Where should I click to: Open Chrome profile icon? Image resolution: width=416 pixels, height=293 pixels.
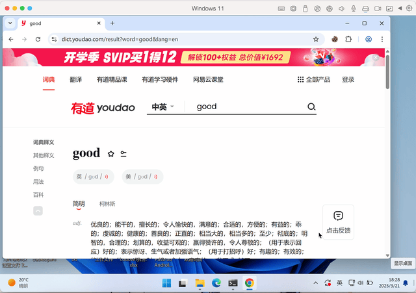[369, 39]
